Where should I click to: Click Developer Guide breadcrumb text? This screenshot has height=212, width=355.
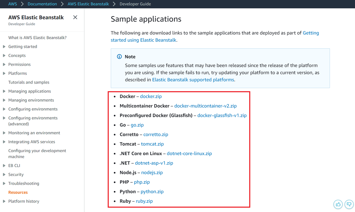point(135,4)
